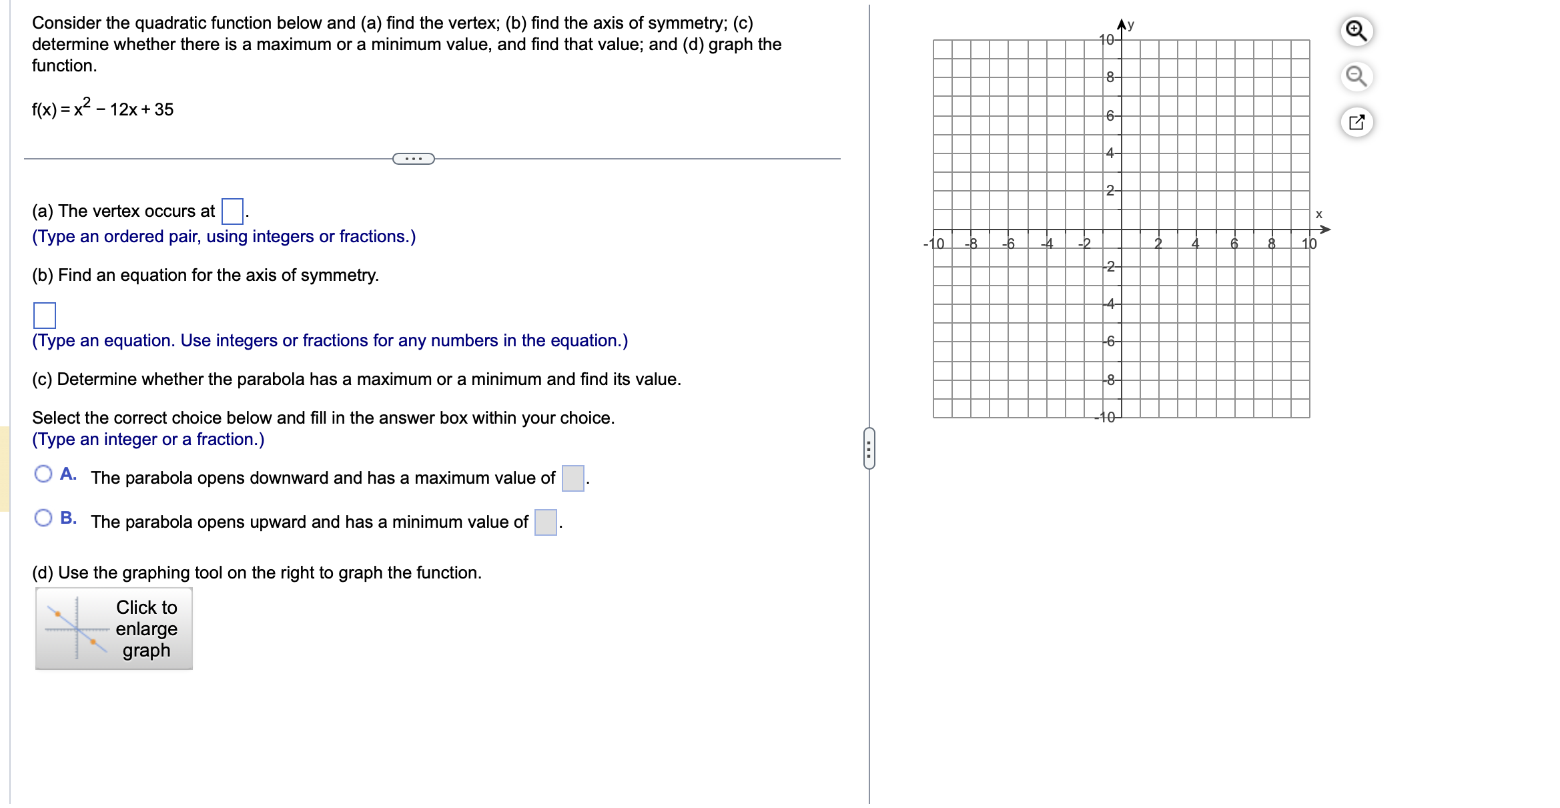The height and width of the screenshot is (808, 1560).
Task: Click the ellipsis toggle on the question divider
Action: point(414,159)
